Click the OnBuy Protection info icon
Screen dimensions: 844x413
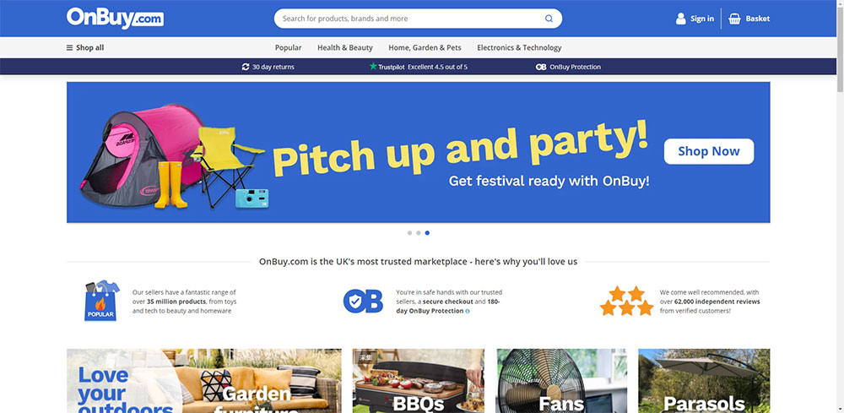coord(468,312)
